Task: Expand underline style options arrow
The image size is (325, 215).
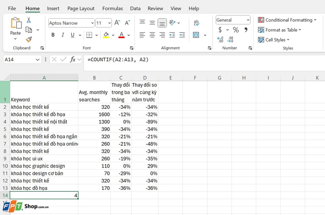Action: tap(80, 35)
